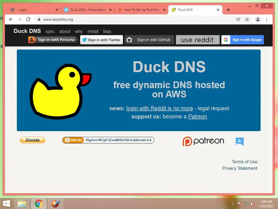
Task: Open the Chrome three-dot menu
Action: (x=267, y=19)
